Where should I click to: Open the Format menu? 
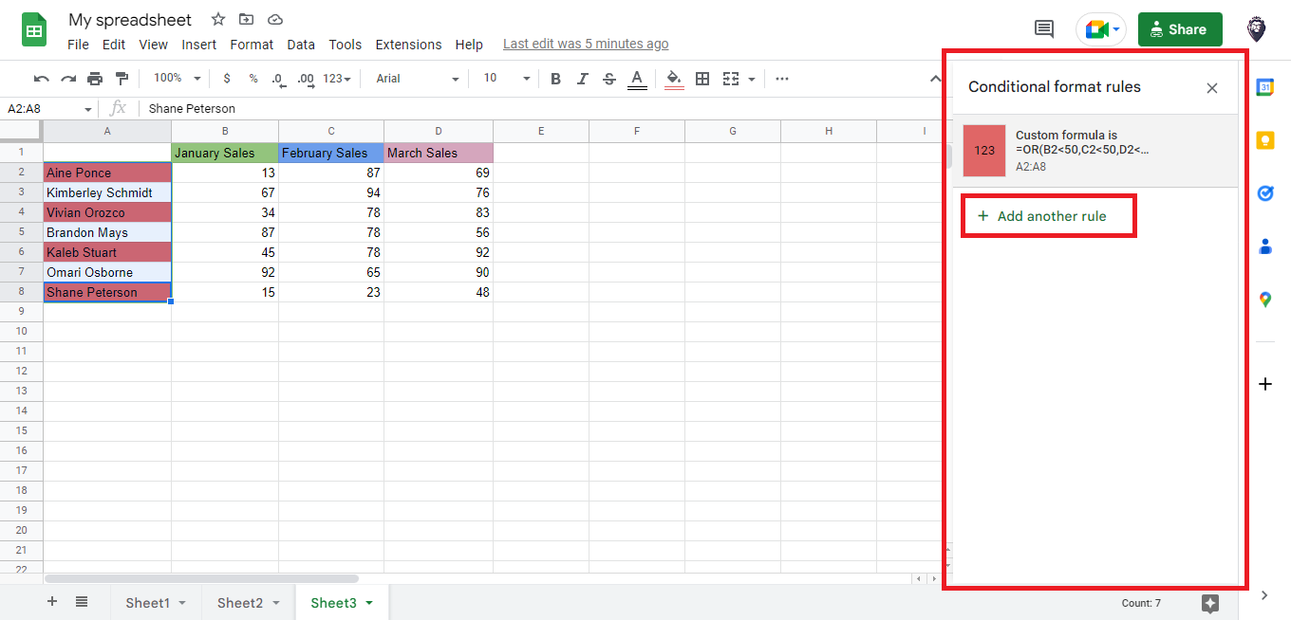(252, 44)
